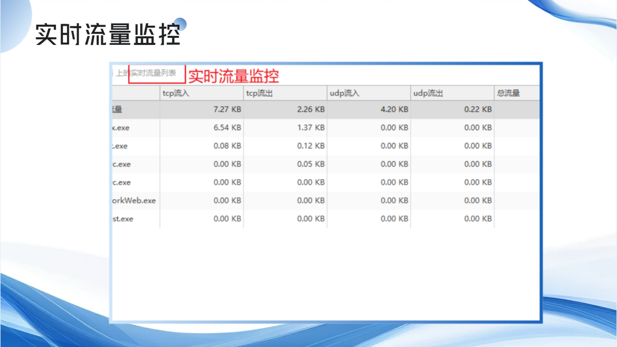Sort by the udp流出 column header
Image resolution: width=617 pixels, height=347 pixels.
pos(453,93)
